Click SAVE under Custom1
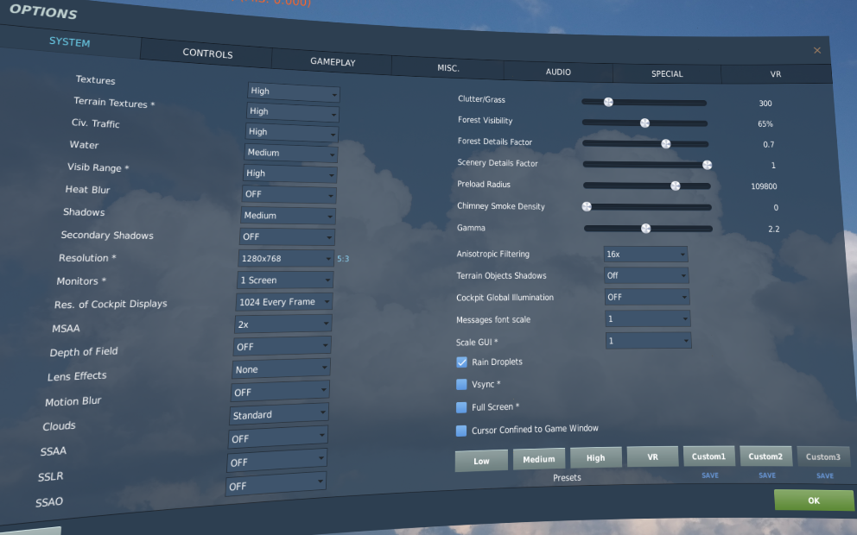 tap(710, 475)
